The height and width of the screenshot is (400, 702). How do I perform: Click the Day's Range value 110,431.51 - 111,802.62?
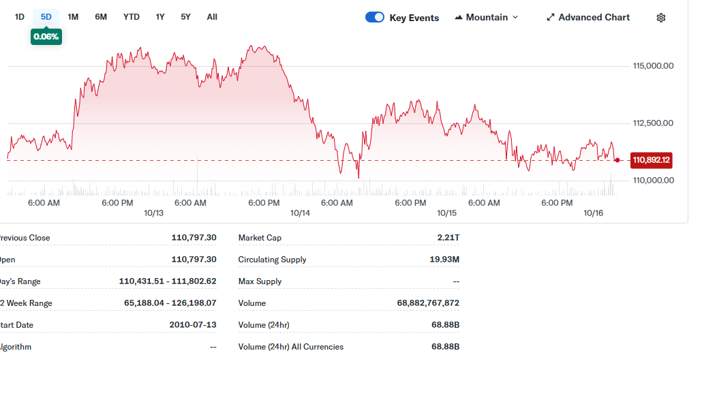point(168,281)
